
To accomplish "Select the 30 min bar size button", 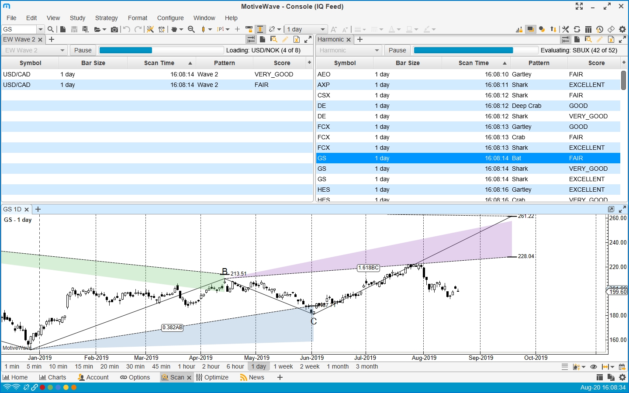I will tap(135, 367).
